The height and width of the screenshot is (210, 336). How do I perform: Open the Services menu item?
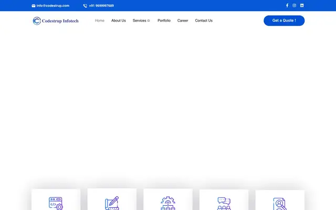coord(140,20)
